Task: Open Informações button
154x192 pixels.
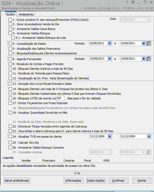Action: click(x=73, y=181)
